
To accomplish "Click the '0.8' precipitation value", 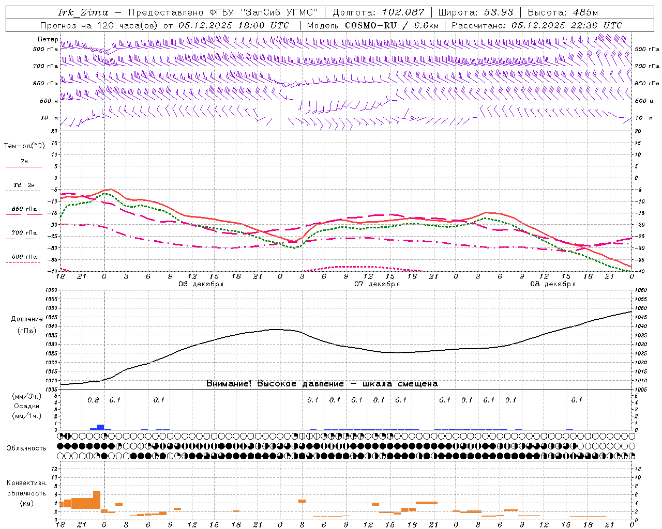I will (x=93, y=400).
